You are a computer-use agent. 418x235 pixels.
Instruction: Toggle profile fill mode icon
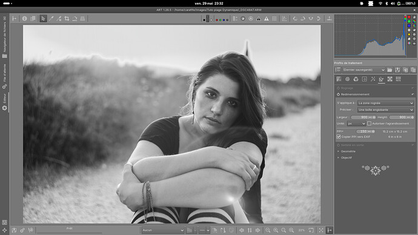(338, 70)
